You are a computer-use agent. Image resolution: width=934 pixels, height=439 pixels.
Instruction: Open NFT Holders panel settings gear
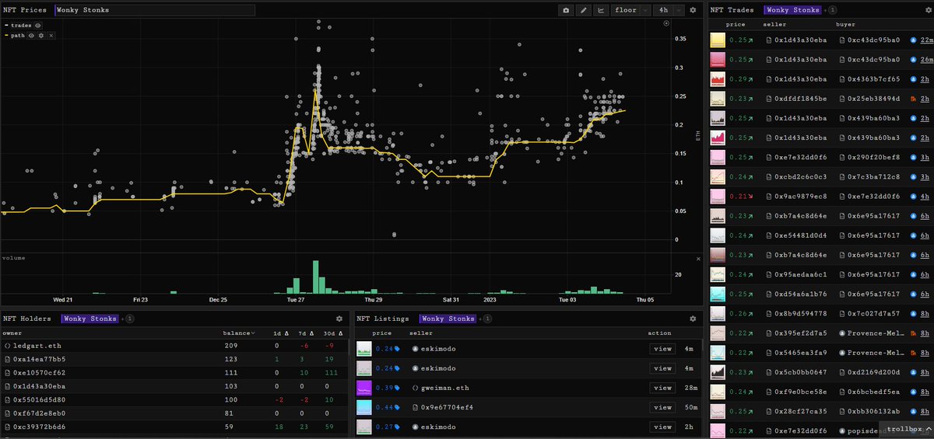point(339,319)
